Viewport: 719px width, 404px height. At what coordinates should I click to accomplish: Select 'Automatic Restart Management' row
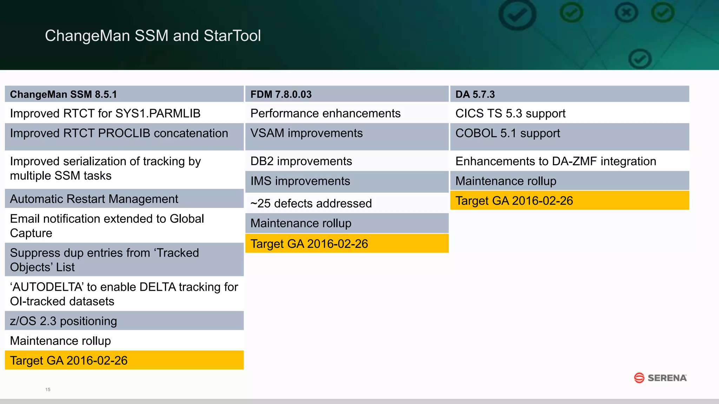click(x=124, y=198)
